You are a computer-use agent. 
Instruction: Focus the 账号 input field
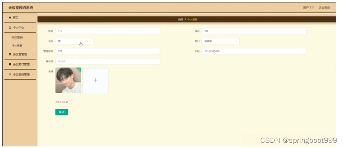click(x=108, y=31)
